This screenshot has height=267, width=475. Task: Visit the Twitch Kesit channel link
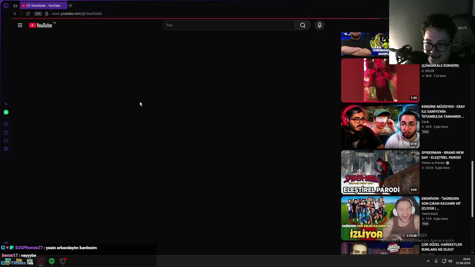pos(430,214)
